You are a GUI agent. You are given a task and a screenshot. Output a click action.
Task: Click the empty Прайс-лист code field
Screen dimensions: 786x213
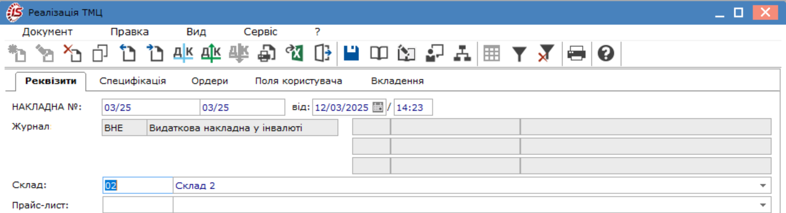click(x=138, y=205)
